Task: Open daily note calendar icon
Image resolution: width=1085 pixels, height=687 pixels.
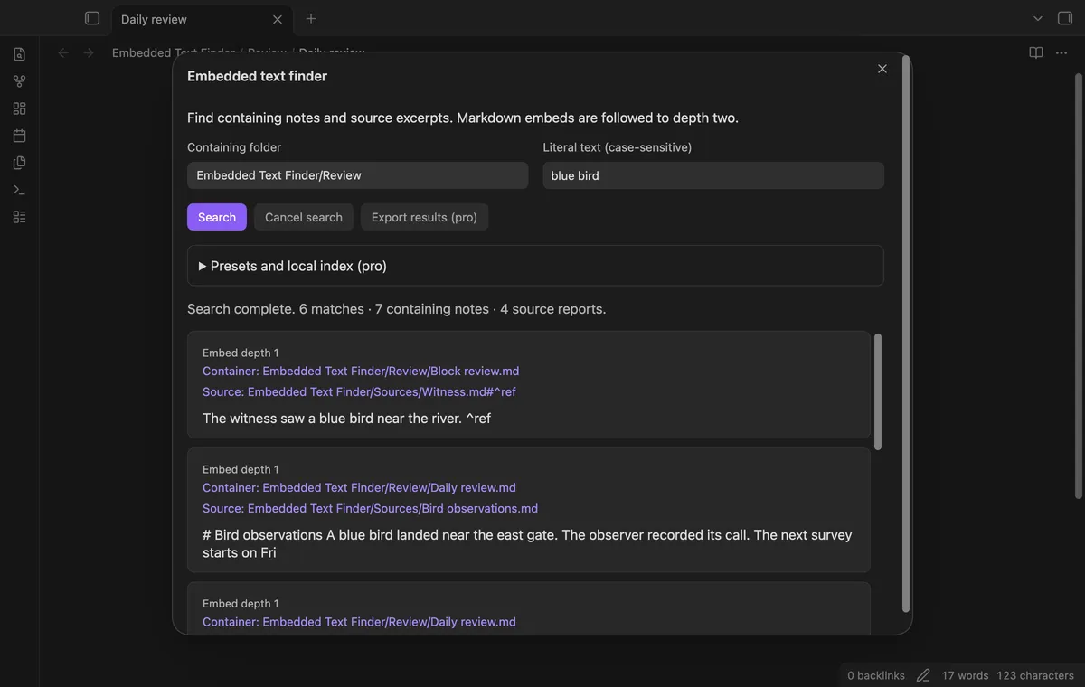Action: pyautogui.click(x=20, y=136)
